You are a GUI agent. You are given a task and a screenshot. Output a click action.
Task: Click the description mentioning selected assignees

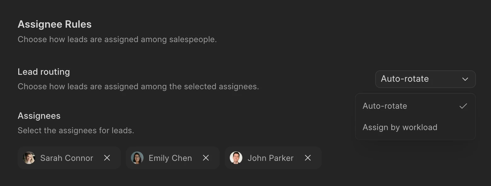(138, 86)
